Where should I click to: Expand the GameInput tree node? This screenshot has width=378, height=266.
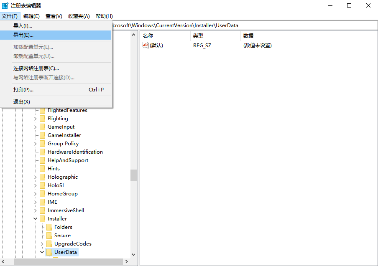[36, 127]
